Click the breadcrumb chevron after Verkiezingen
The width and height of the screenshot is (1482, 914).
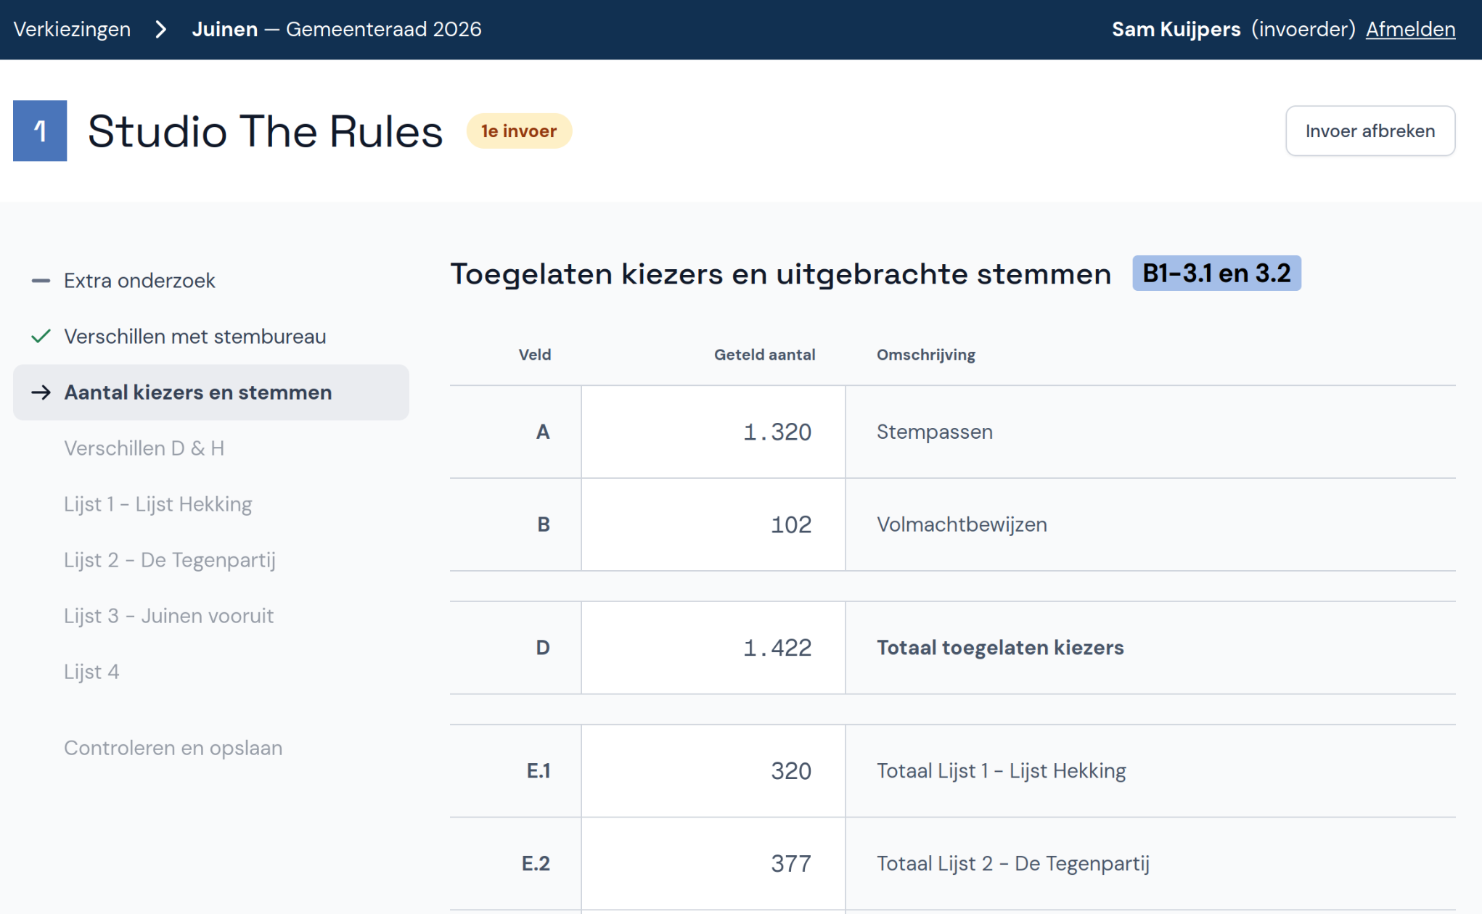tap(161, 30)
